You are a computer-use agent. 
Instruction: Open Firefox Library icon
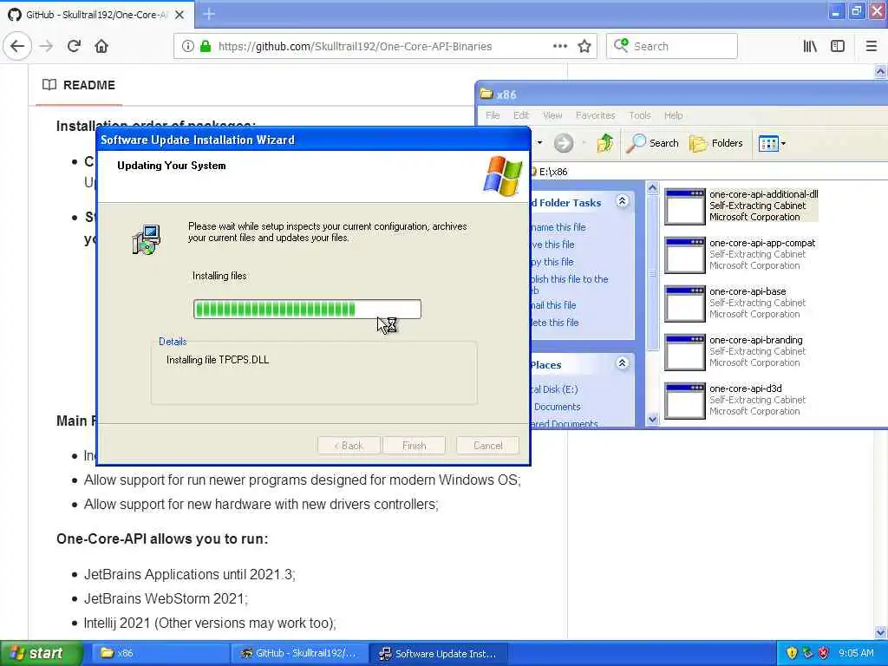tap(810, 47)
